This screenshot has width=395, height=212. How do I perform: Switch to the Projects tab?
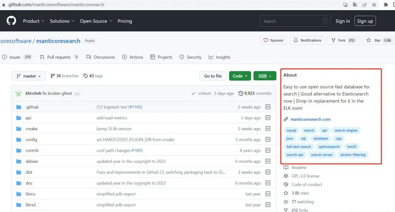(161, 57)
